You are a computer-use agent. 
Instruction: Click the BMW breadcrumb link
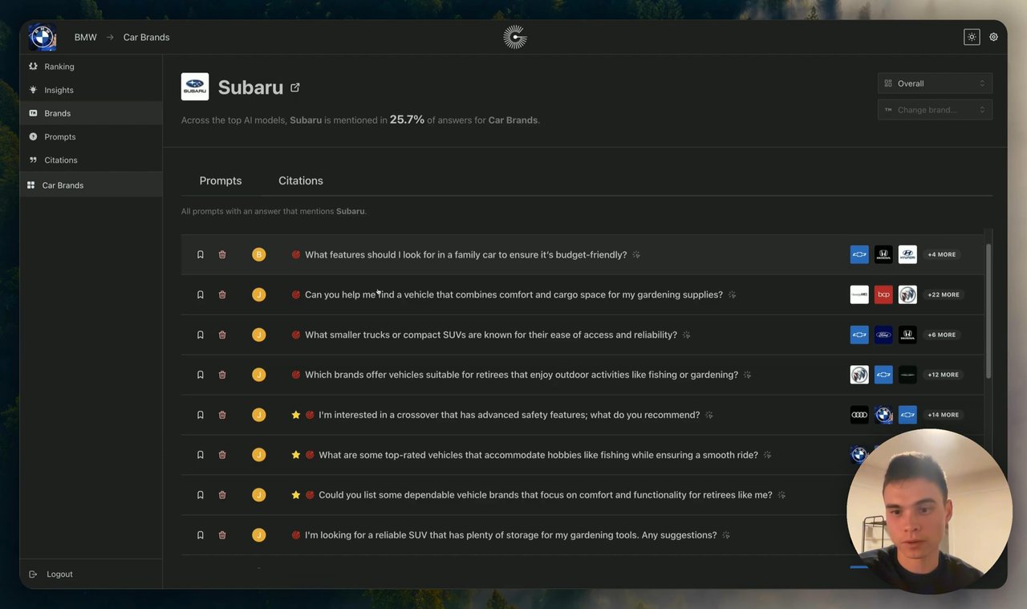click(86, 37)
